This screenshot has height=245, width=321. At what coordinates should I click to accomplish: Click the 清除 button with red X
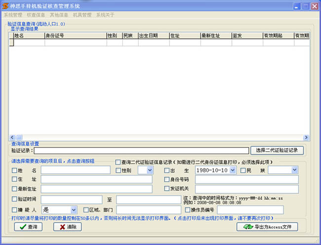point(68,227)
